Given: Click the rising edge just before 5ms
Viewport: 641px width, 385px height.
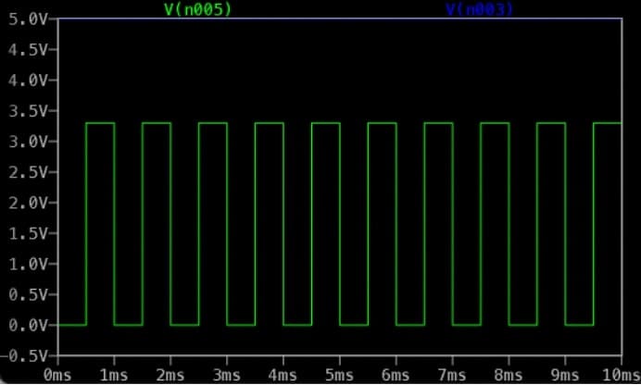Looking at the screenshot, I should tap(312, 222).
